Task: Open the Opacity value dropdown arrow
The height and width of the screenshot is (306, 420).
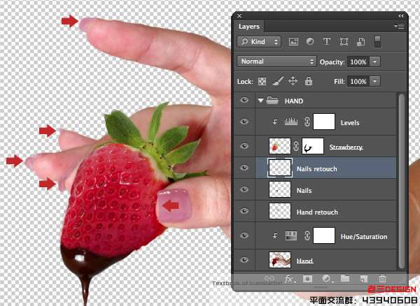Action: (x=375, y=61)
